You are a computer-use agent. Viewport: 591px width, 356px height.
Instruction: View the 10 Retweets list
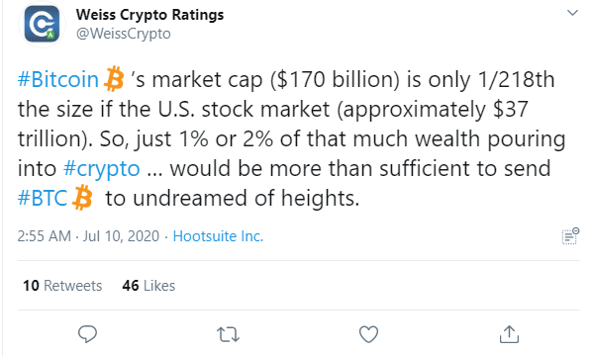click(x=62, y=285)
